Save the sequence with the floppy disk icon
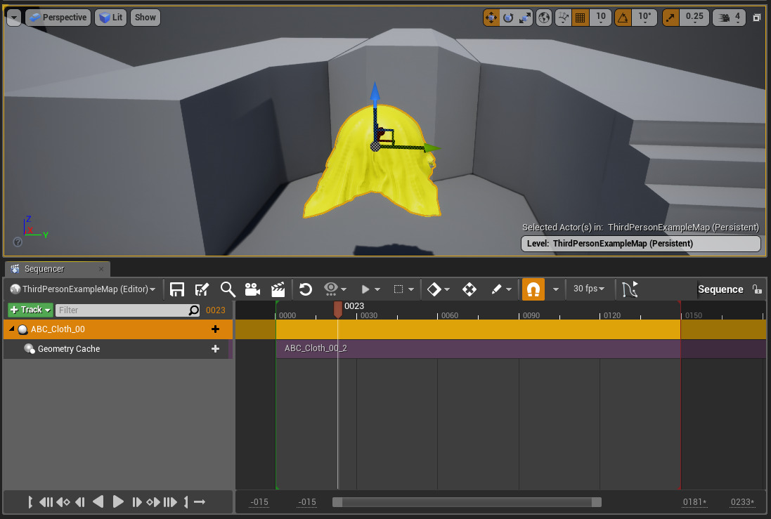 177,289
